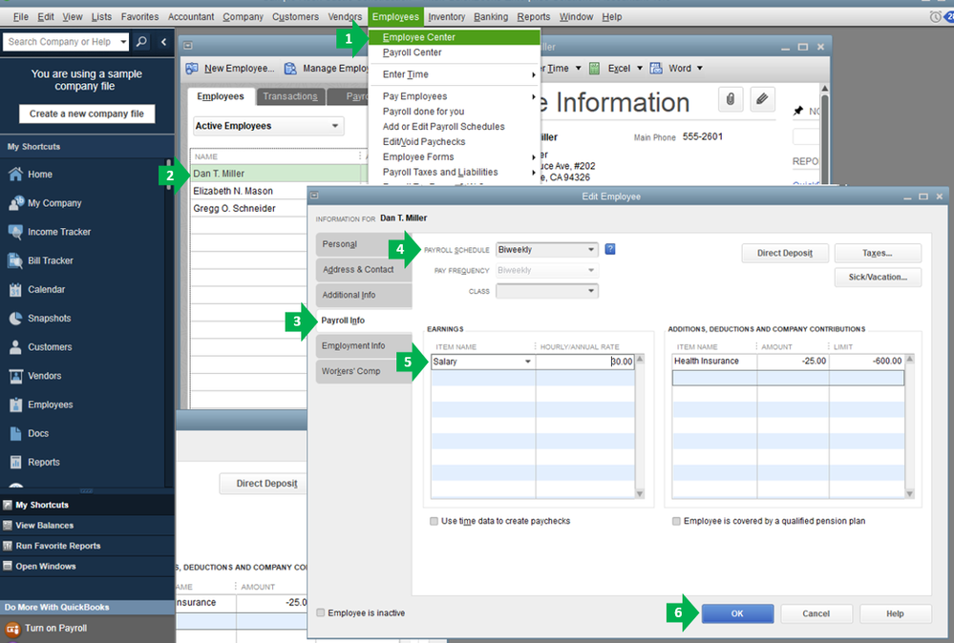Switch to Address & Contact tab
This screenshot has height=643, width=954.
(x=364, y=269)
